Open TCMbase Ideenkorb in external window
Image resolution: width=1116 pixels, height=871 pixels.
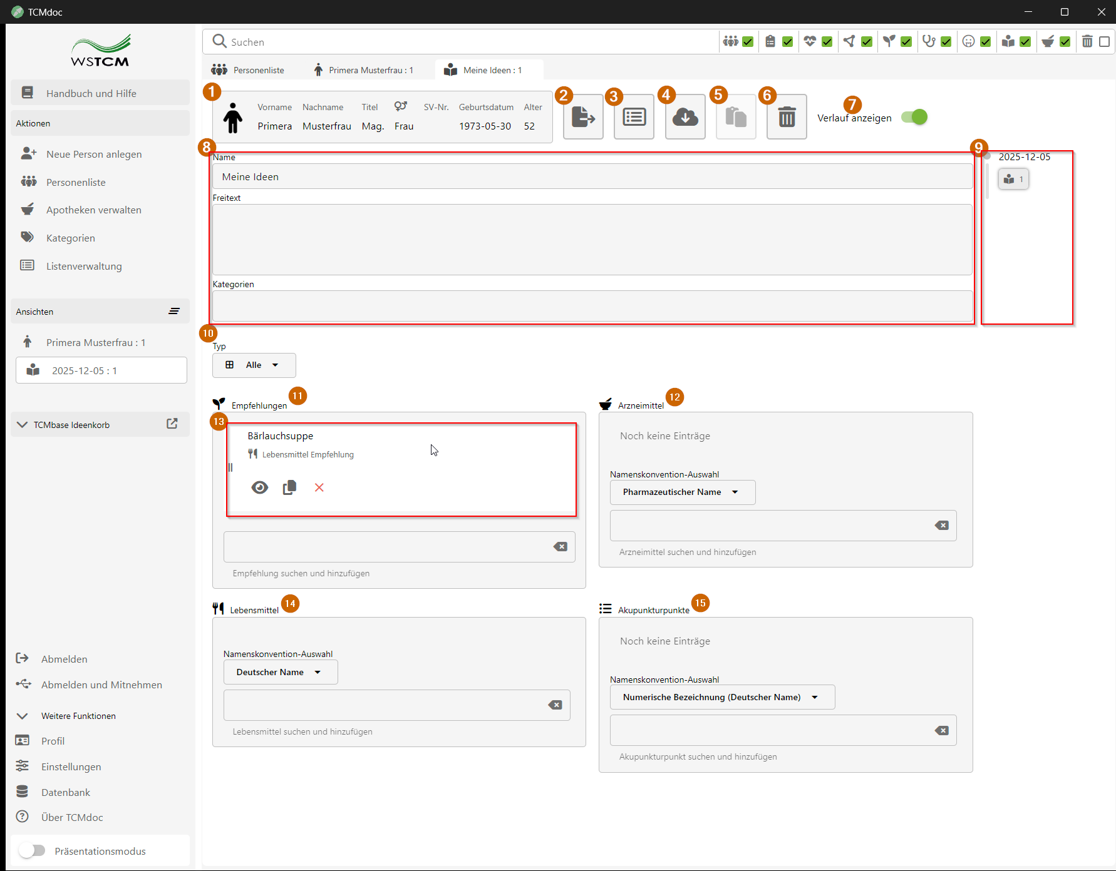[x=172, y=424]
